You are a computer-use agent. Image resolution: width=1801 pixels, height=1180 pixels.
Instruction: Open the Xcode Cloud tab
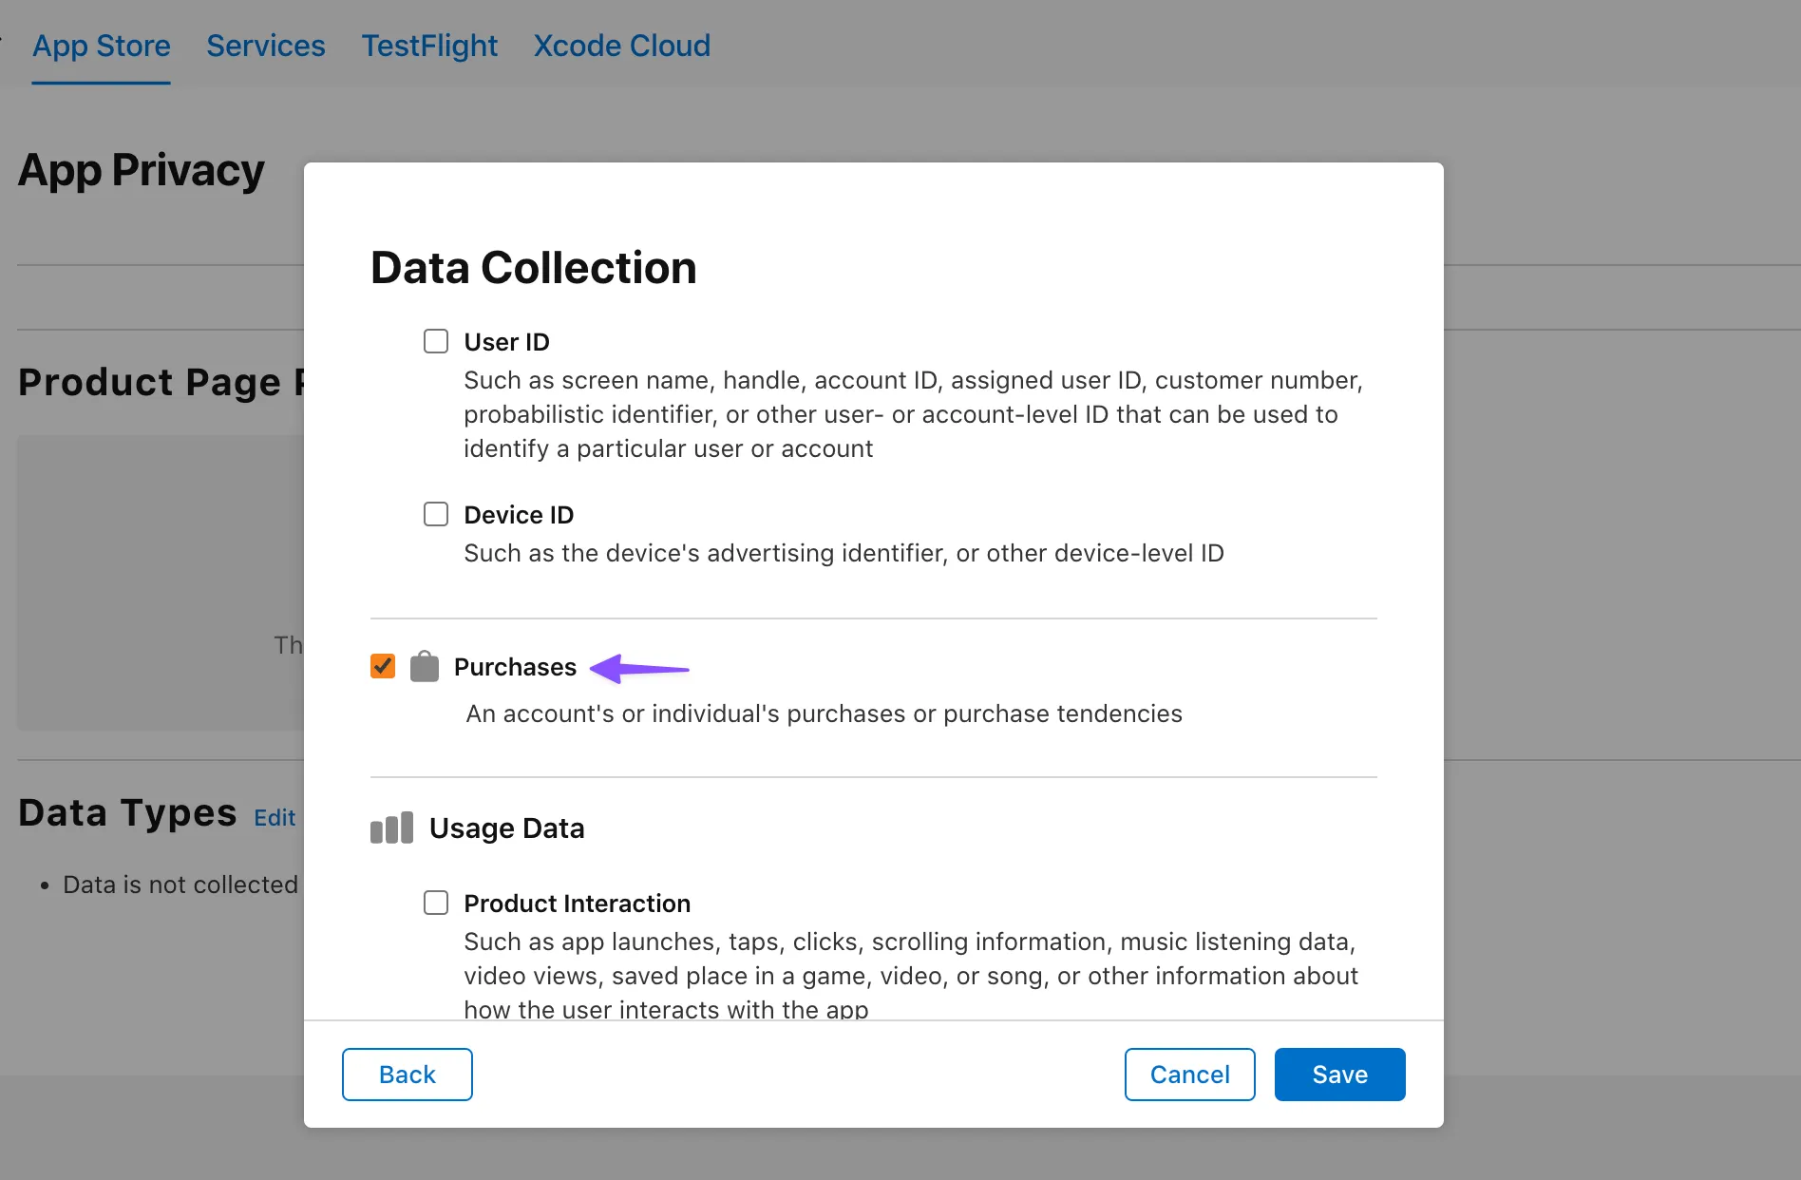621,46
